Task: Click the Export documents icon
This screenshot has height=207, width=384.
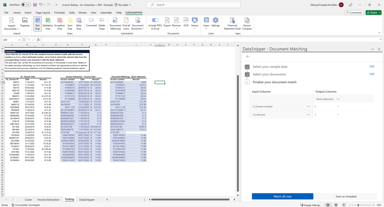Action: [x=167, y=22]
